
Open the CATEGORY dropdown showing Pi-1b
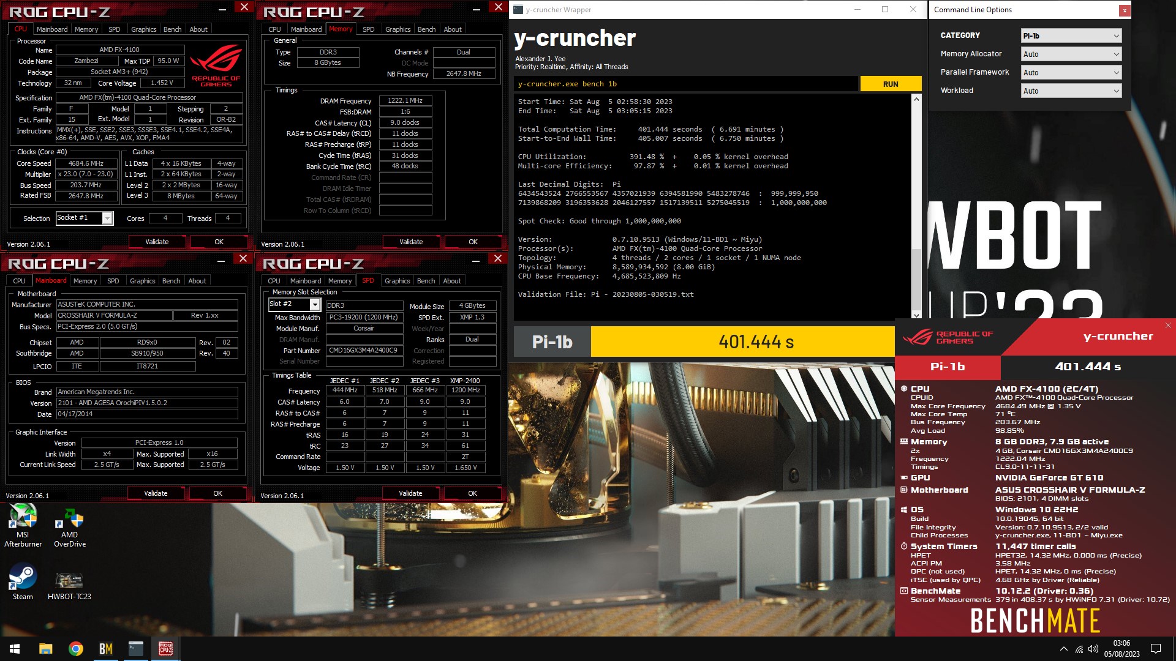point(1071,35)
